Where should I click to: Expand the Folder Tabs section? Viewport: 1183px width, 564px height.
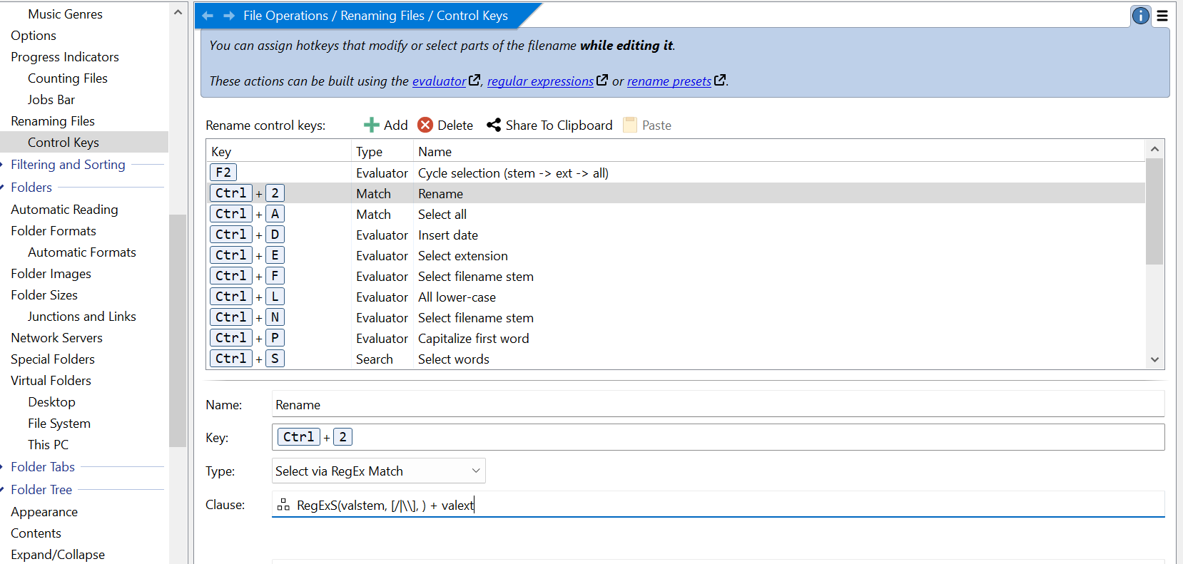43,467
